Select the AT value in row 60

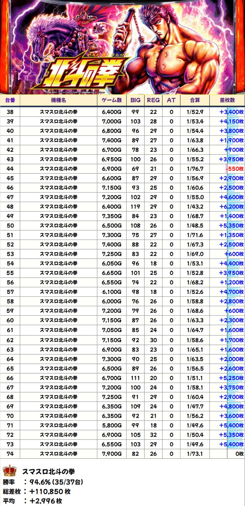[171, 321]
